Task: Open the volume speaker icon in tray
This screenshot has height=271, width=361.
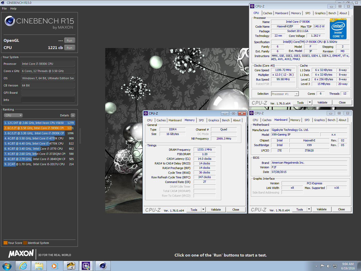Action: (329, 266)
